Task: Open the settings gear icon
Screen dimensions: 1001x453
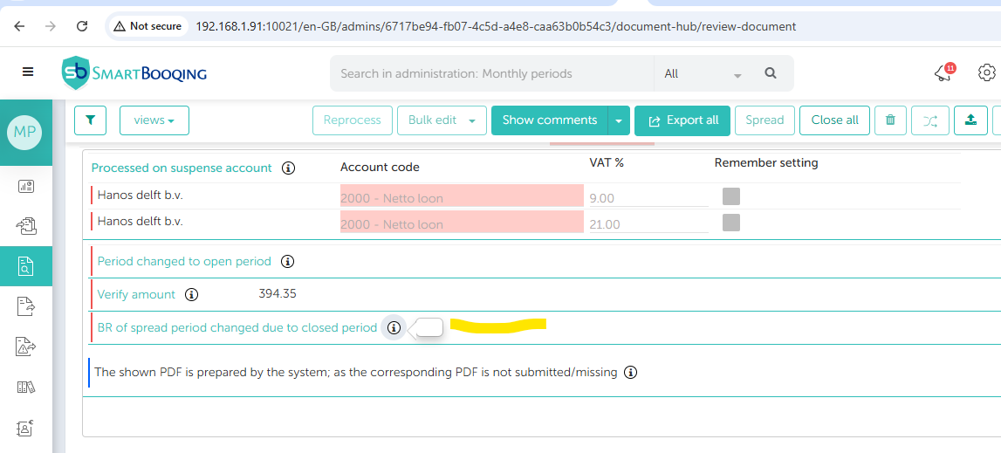Action: (986, 72)
